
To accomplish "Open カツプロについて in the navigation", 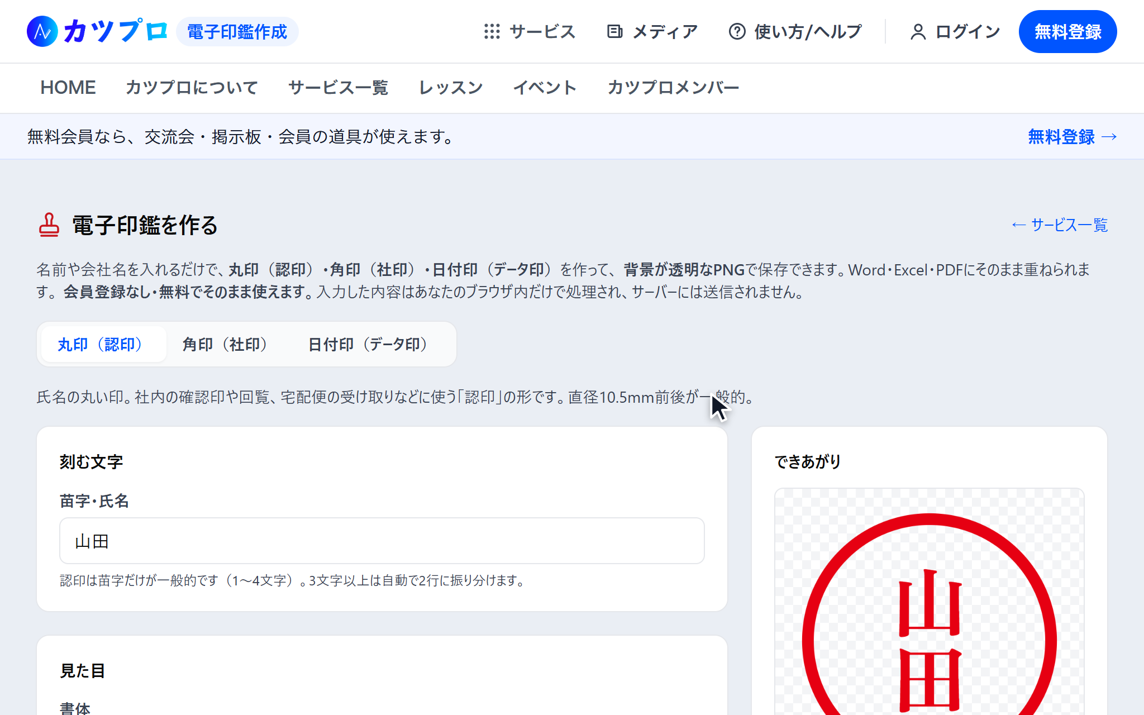I will 192,88.
